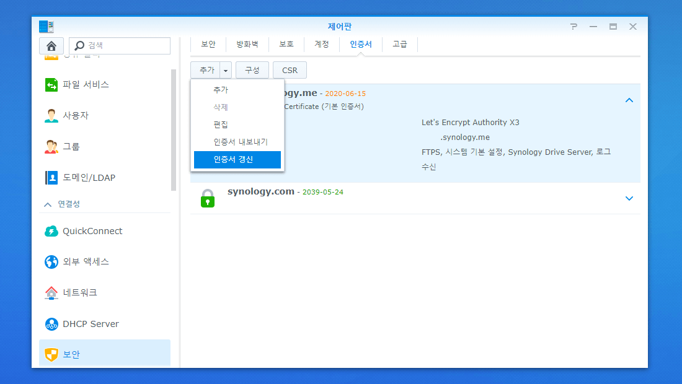Close the 제어판 window
This screenshot has width=682, height=384.
pyautogui.click(x=633, y=27)
